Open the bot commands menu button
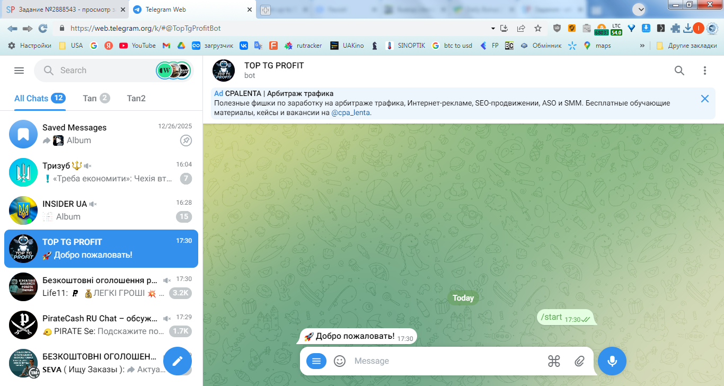This screenshot has height=386, width=724. point(316,361)
